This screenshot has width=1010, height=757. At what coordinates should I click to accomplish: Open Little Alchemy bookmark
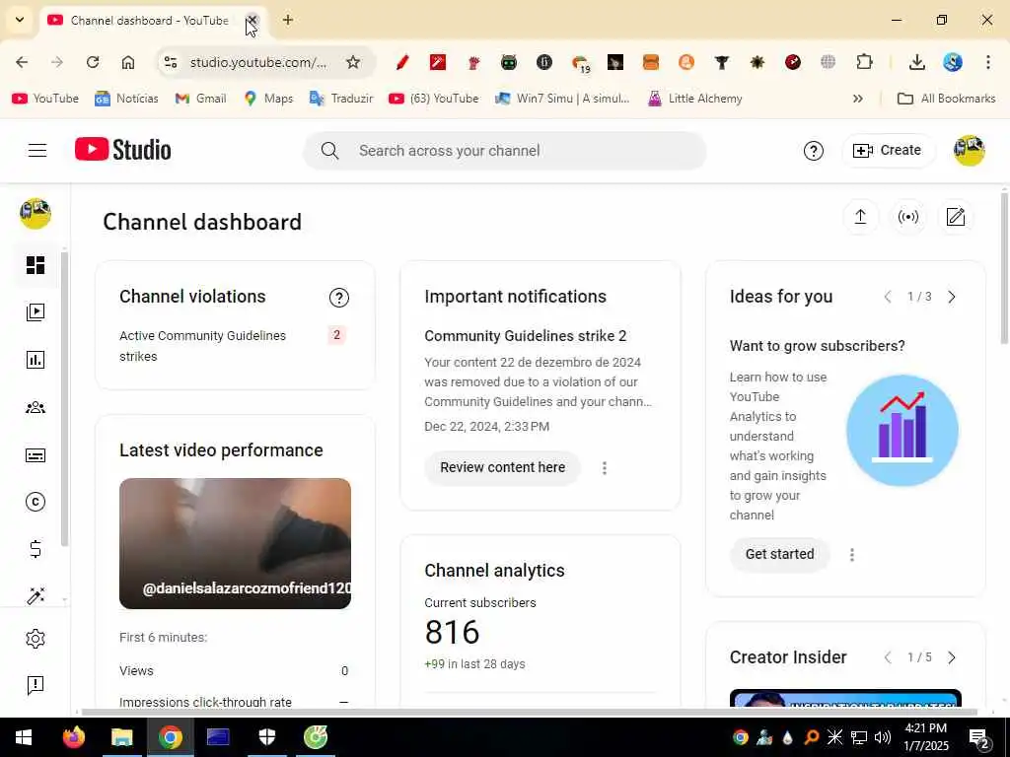695,99
